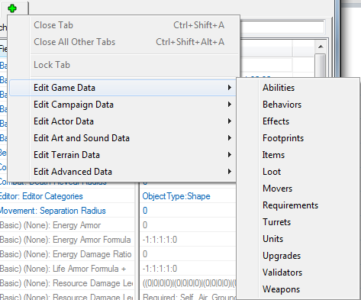Choose Behaviors from the submenu
This screenshot has height=300, width=361.
pos(298,105)
